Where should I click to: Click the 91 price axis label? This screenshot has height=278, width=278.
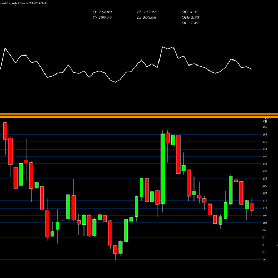click(x=265, y=237)
